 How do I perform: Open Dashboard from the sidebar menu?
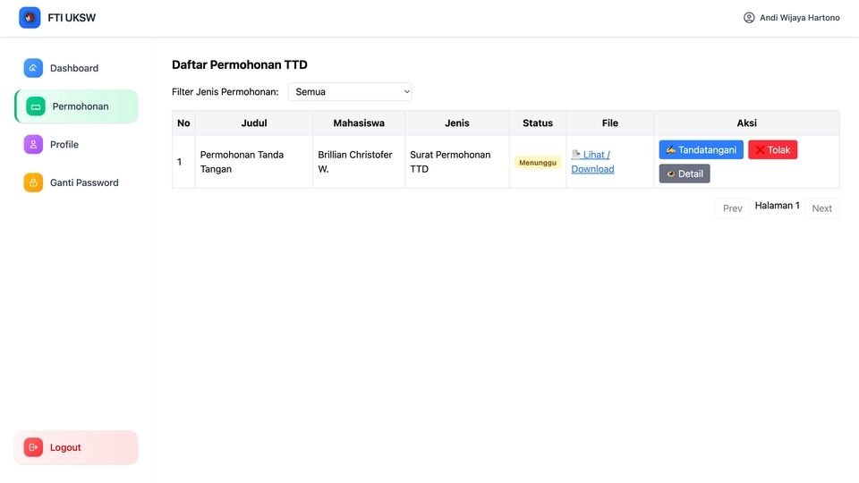coord(74,68)
